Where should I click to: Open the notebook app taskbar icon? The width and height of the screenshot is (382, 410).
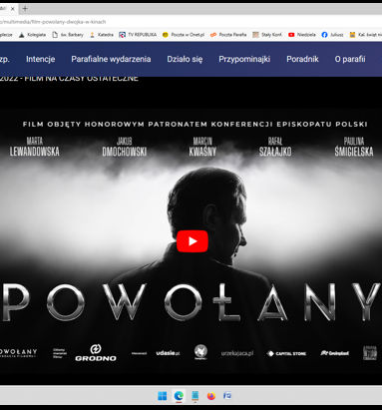pyautogui.click(x=194, y=396)
